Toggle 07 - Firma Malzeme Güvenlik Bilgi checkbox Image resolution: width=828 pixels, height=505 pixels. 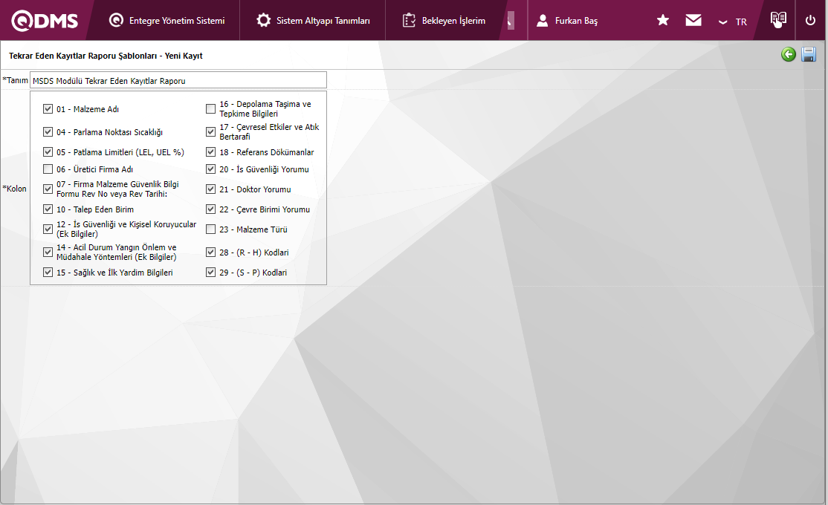coord(48,189)
